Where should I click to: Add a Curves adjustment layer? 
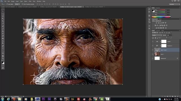161,23
